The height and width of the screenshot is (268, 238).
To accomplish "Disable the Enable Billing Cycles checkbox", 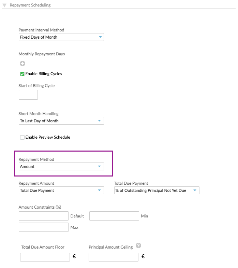I will (x=22, y=74).
